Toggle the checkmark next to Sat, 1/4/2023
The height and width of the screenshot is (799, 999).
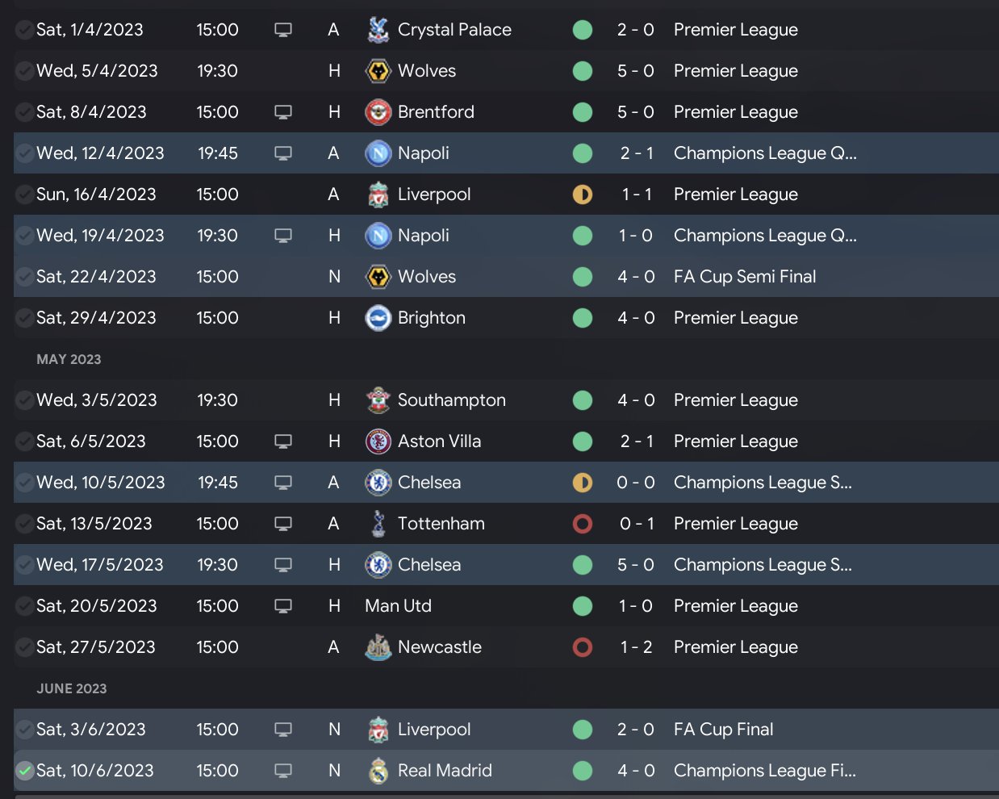[25, 30]
